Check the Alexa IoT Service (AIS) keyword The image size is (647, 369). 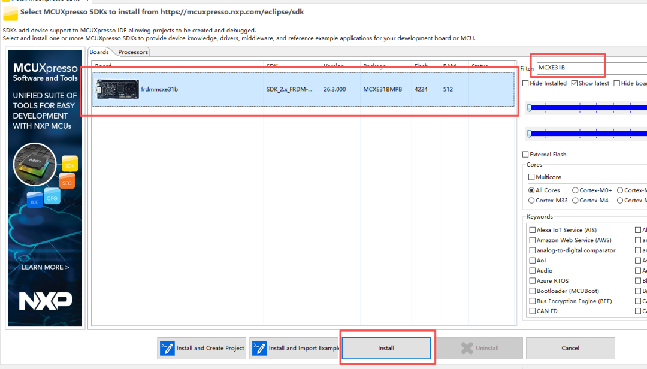(x=533, y=230)
